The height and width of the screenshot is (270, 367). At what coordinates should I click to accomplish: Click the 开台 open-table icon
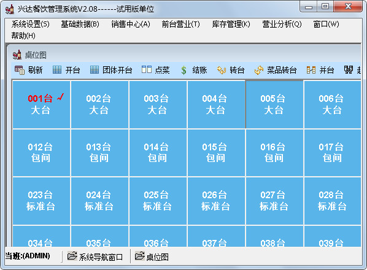pyautogui.click(x=57, y=70)
